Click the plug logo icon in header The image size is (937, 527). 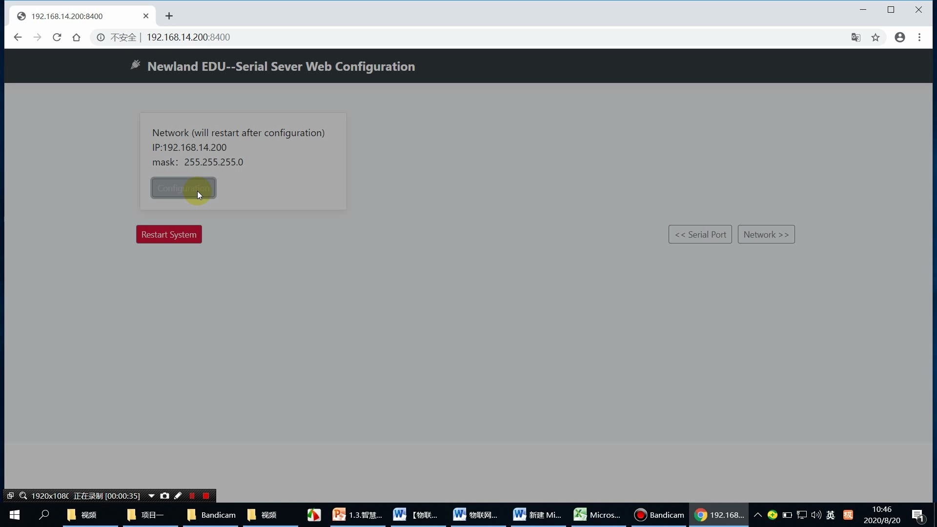coord(135,65)
